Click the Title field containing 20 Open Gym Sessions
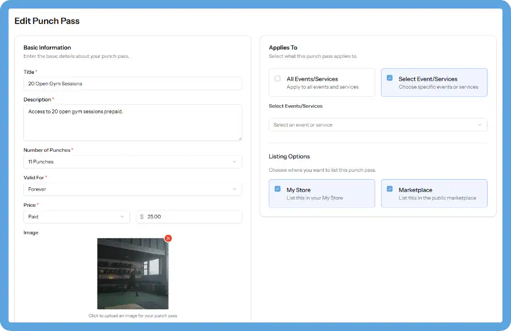 tap(133, 84)
